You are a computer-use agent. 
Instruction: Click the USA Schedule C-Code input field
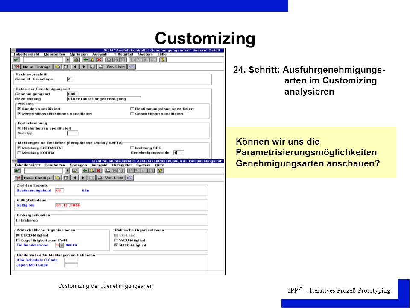[71, 260]
